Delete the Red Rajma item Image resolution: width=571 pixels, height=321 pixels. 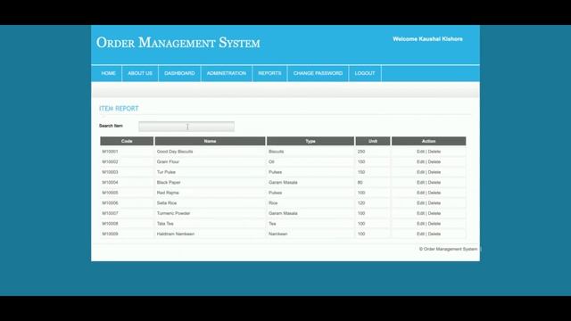434,193
